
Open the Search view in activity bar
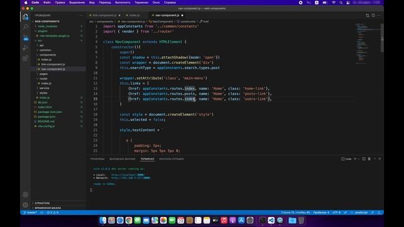[x=25, y=26]
